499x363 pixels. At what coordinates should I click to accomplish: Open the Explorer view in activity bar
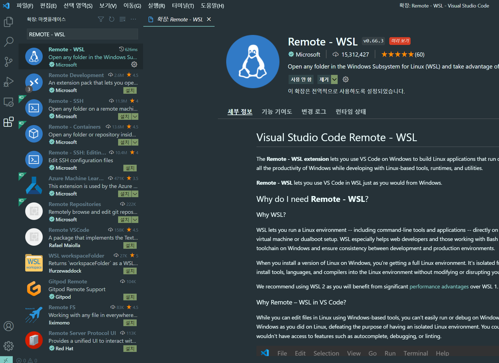(x=9, y=22)
